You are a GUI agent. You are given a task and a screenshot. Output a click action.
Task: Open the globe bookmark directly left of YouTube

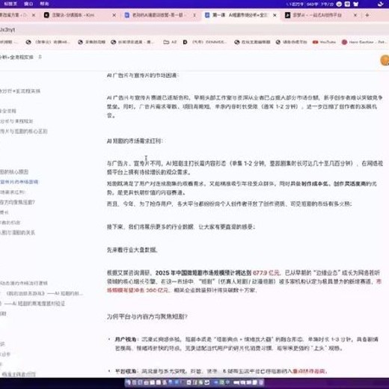point(291,42)
